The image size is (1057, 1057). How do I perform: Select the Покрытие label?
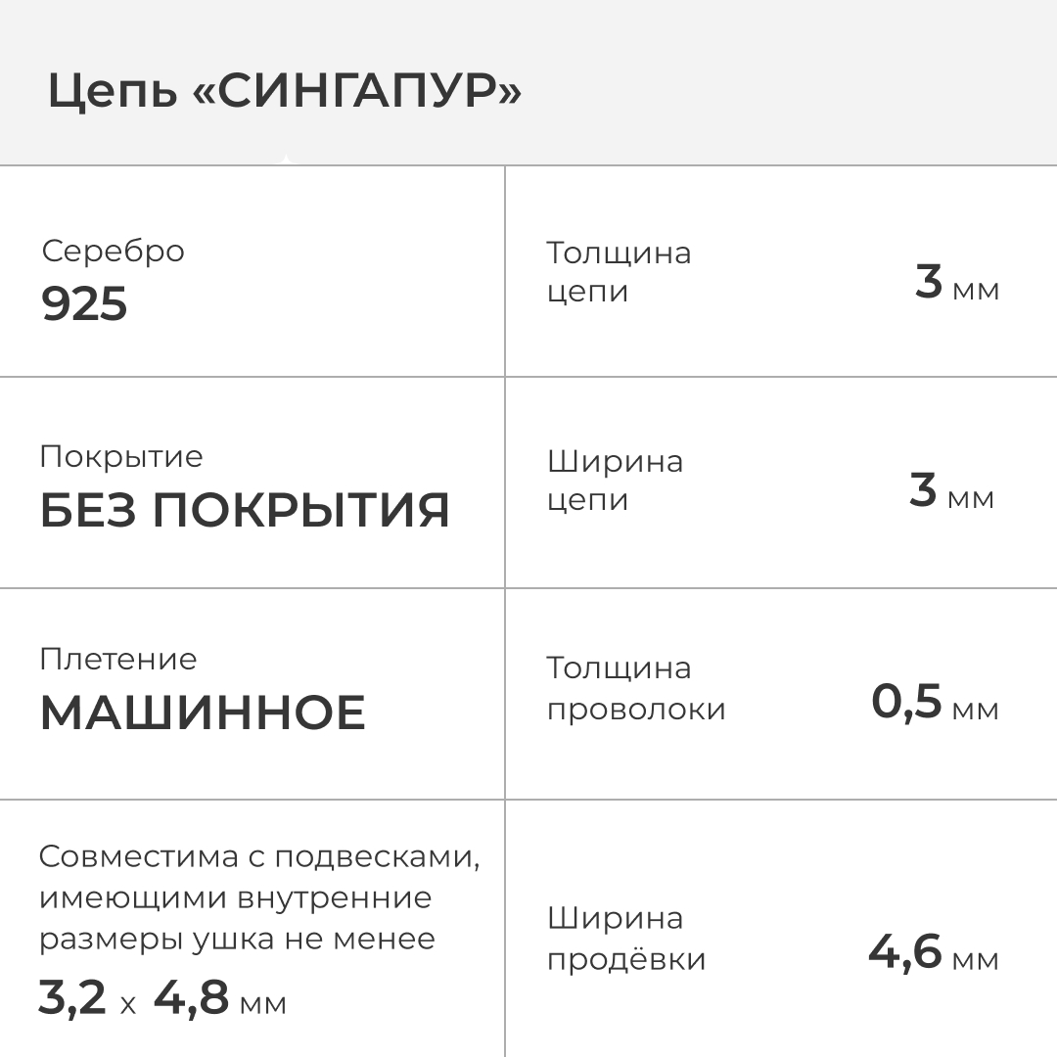tap(121, 456)
